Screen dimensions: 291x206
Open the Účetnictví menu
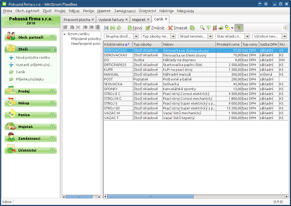(147, 11)
